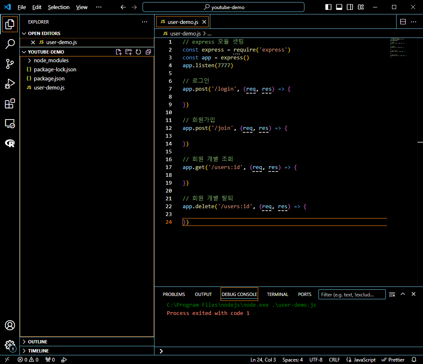Change end of line sequence CRLF
The height and width of the screenshot is (364, 423).
coord(334,360)
